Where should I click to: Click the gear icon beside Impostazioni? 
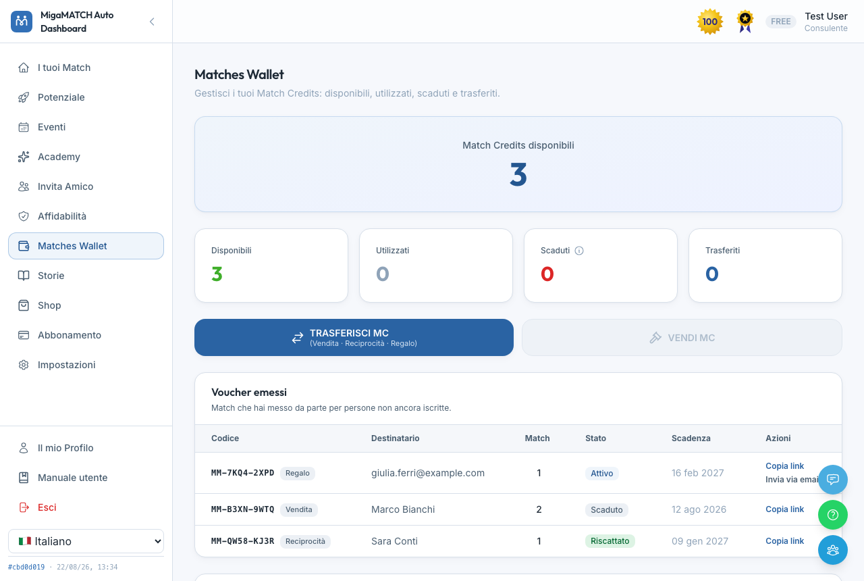point(24,365)
